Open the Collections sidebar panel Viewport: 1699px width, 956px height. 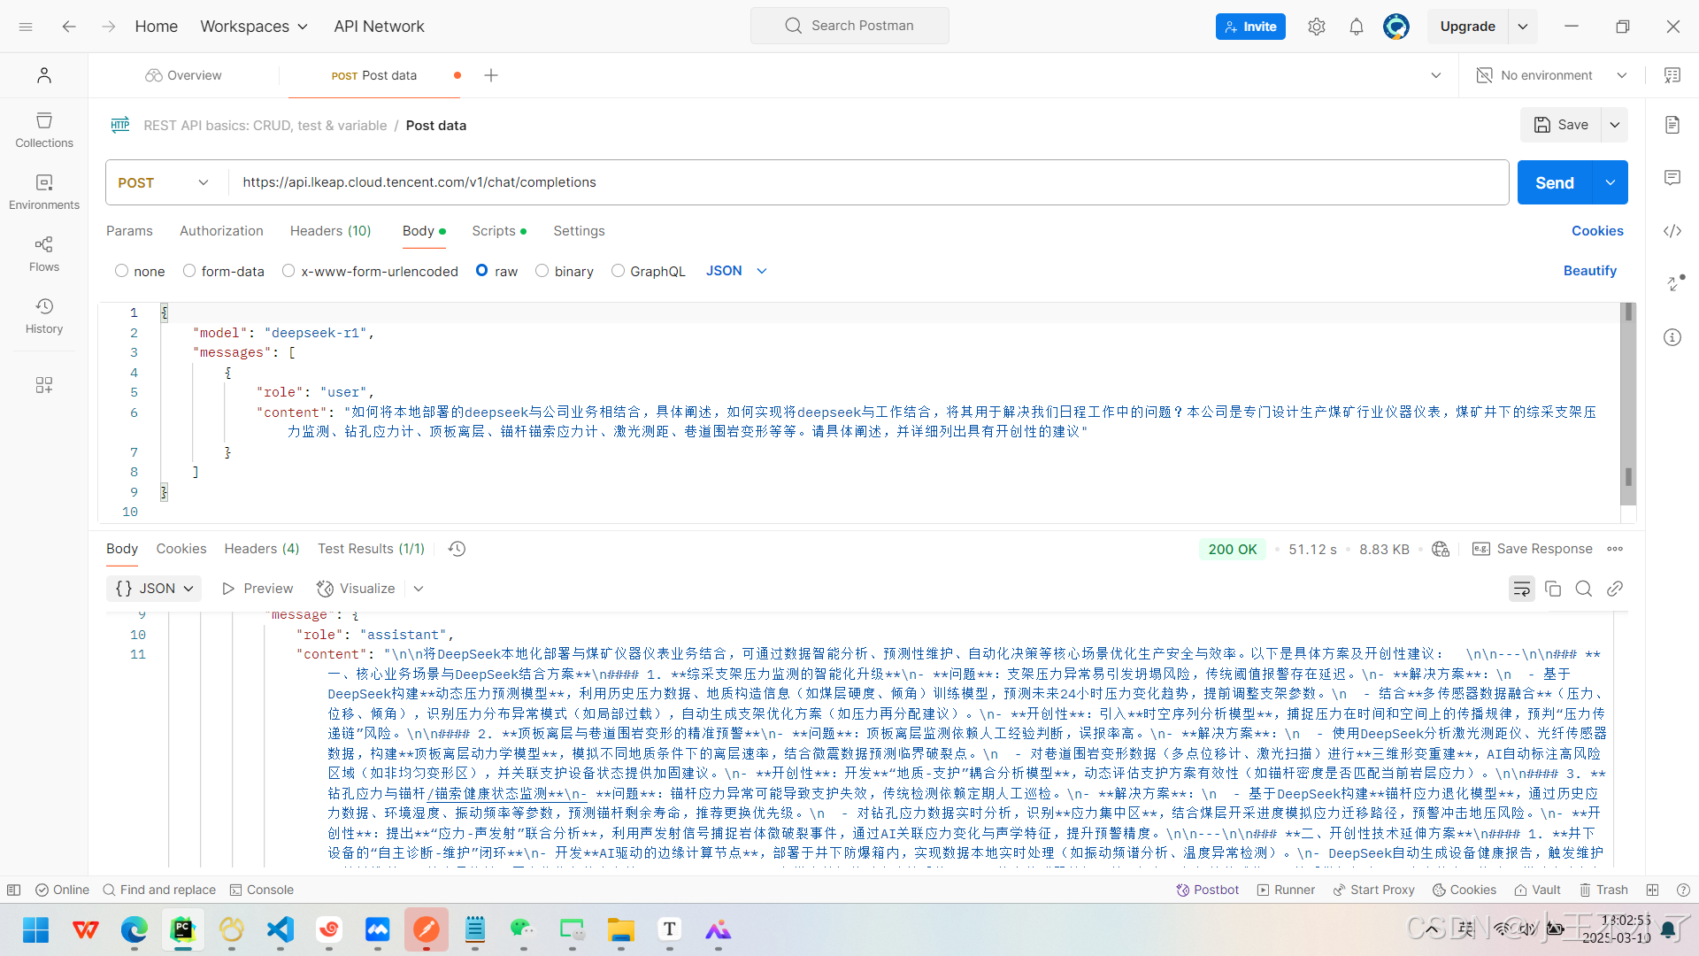44,129
